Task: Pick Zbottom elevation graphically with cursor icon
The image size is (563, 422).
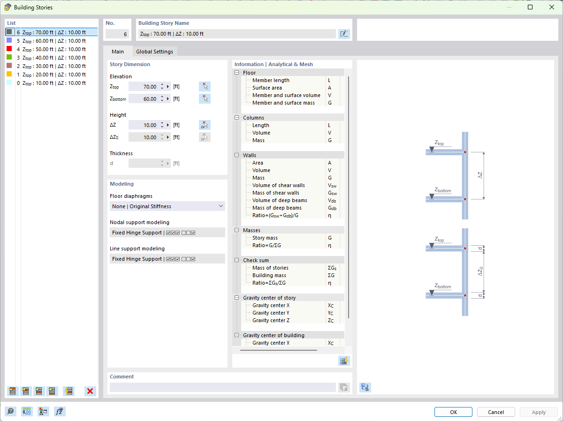Action: [205, 98]
